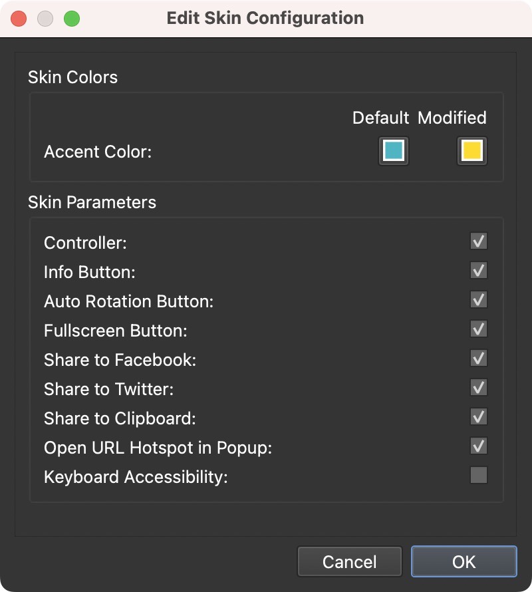The image size is (532, 592).
Task: Click the Share to Facebook label
Action: tap(120, 360)
